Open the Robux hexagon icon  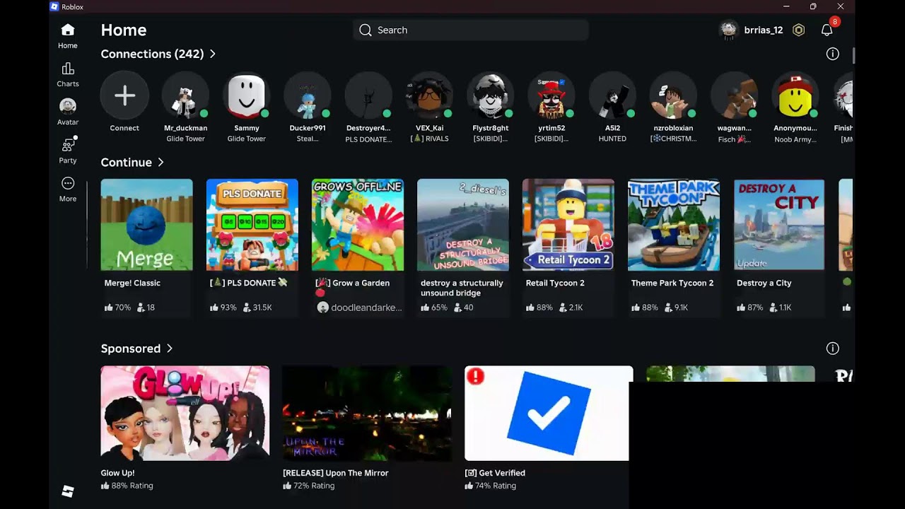798,30
